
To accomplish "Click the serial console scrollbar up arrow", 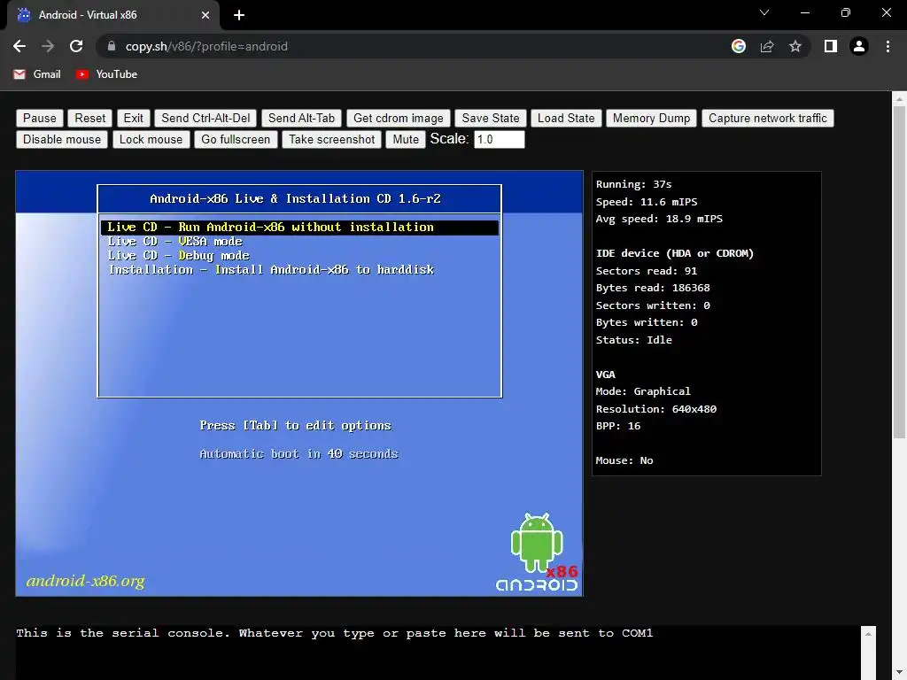I will tap(868, 634).
